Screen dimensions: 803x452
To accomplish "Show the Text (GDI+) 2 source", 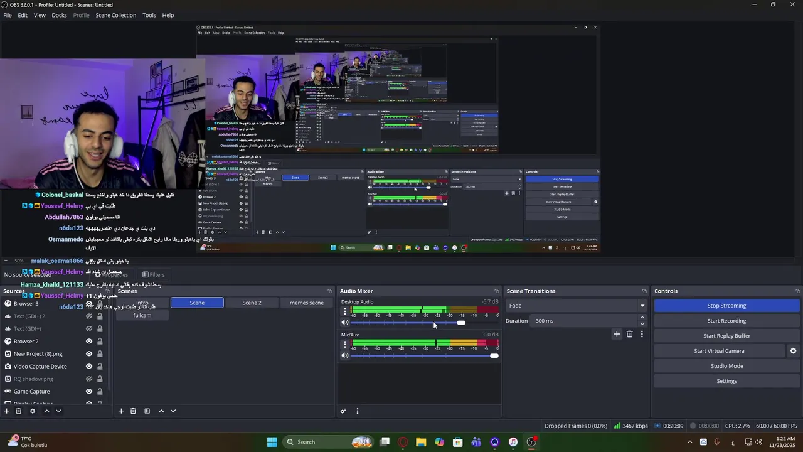I will tap(89, 316).
